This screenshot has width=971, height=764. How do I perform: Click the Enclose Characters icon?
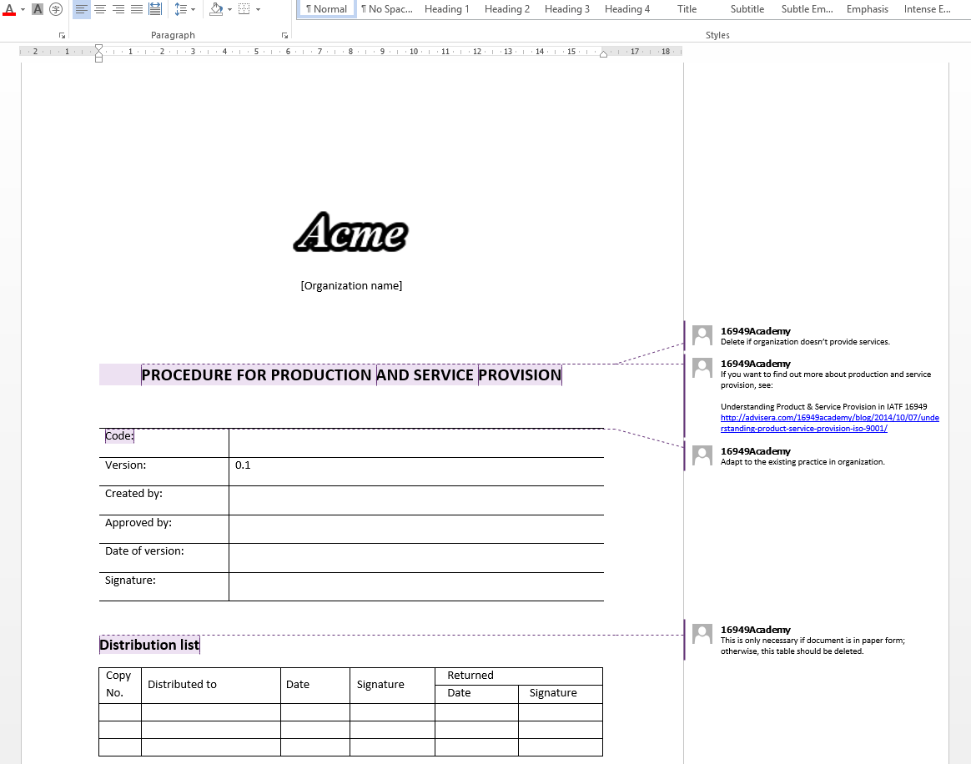(x=56, y=9)
